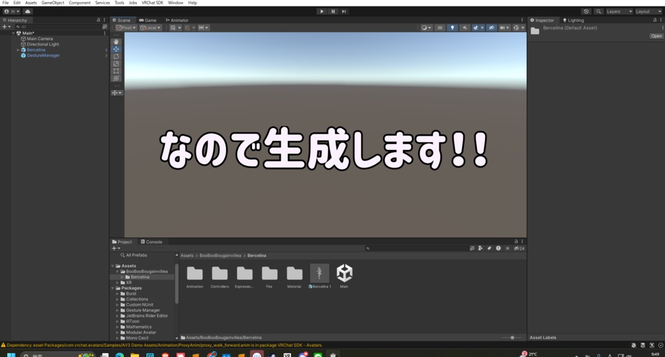The image size is (665, 357).
Task: Open the VRChat SDK menu
Action: [x=152, y=3]
